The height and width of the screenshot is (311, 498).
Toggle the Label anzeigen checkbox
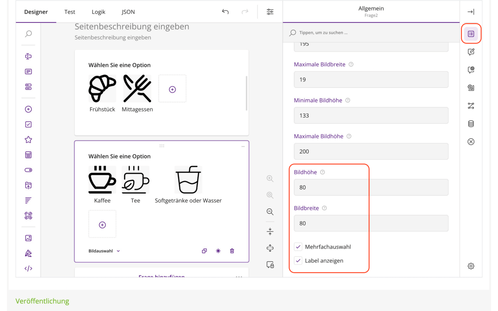click(x=298, y=261)
